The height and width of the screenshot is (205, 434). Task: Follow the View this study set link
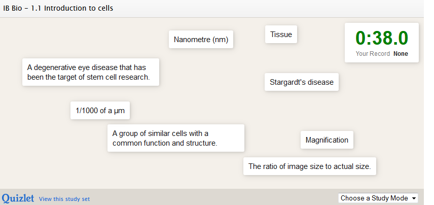(64, 199)
